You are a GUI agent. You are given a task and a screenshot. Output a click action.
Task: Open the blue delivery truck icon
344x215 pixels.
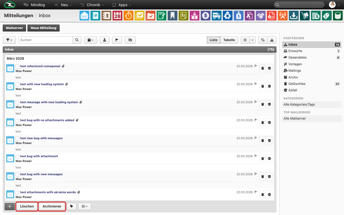pyautogui.click(x=217, y=16)
